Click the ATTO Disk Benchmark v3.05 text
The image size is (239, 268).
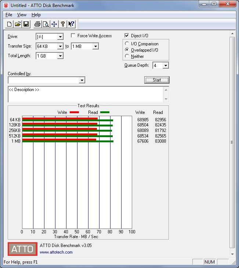tap(66, 246)
